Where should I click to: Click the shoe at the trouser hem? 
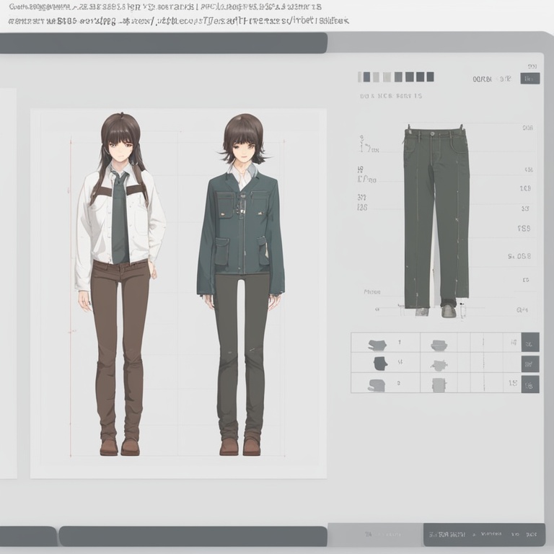pyautogui.click(x=449, y=310)
